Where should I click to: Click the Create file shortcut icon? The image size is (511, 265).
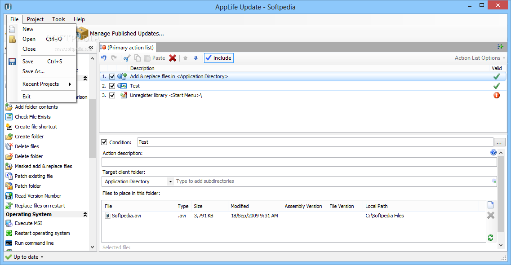point(9,127)
